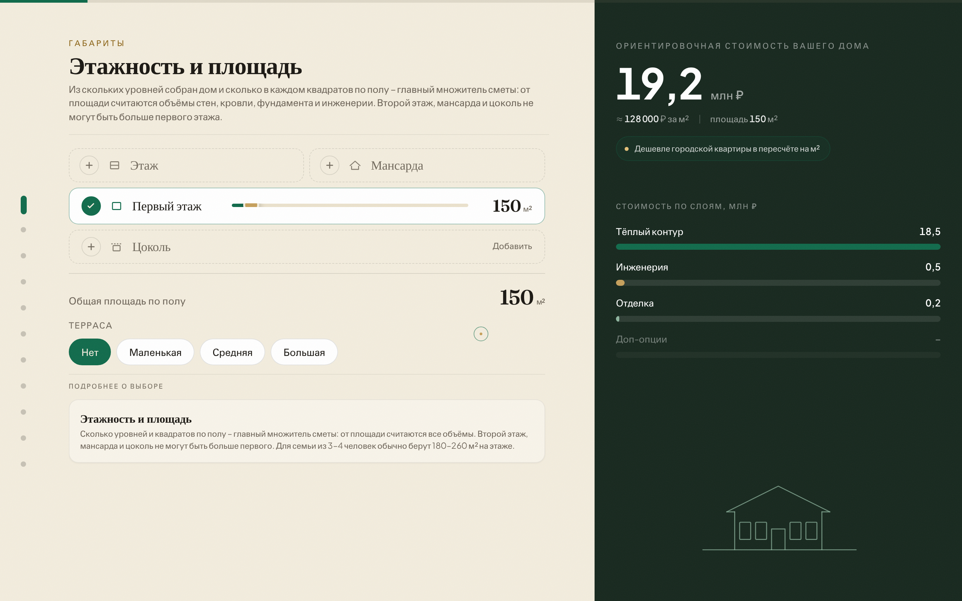
Task: Click the plus icon next to Цоколь
Action: [91, 247]
